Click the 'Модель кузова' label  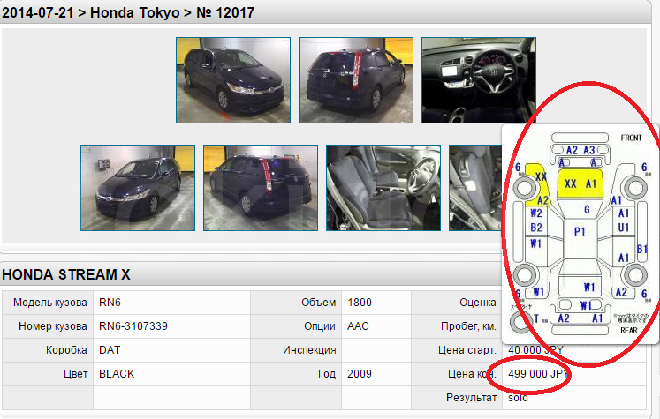coord(50,303)
